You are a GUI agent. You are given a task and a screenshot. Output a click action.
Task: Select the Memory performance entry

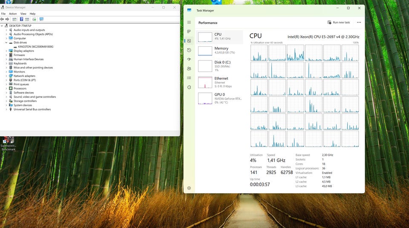click(220, 51)
